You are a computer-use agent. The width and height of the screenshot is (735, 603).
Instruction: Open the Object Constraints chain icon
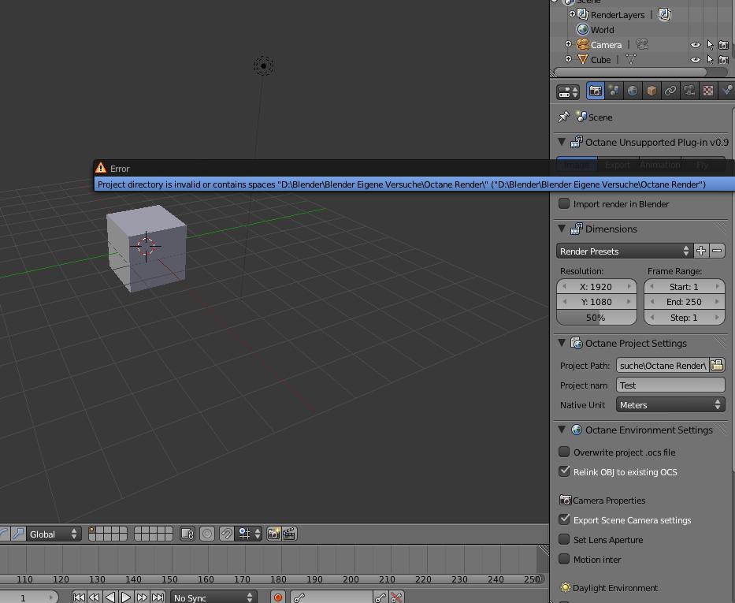coord(670,91)
